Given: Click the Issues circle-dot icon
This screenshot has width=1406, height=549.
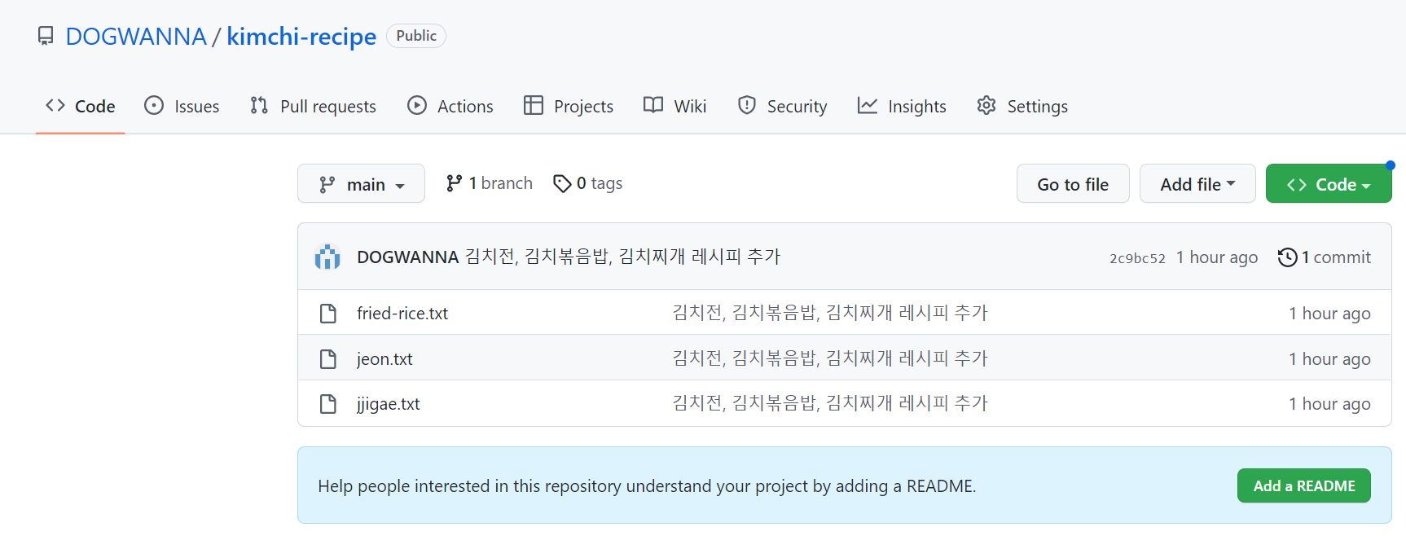Looking at the screenshot, I should pos(154,105).
